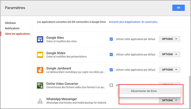Viewport: 191px width, 109px height.
Task: Open OPTIONS dropdown for Google Jamboard
Action: click(x=169, y=70)
